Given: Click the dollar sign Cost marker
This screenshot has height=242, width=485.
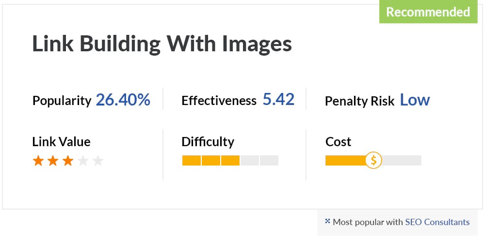Looking at the screenshot, I should [373, 161].
